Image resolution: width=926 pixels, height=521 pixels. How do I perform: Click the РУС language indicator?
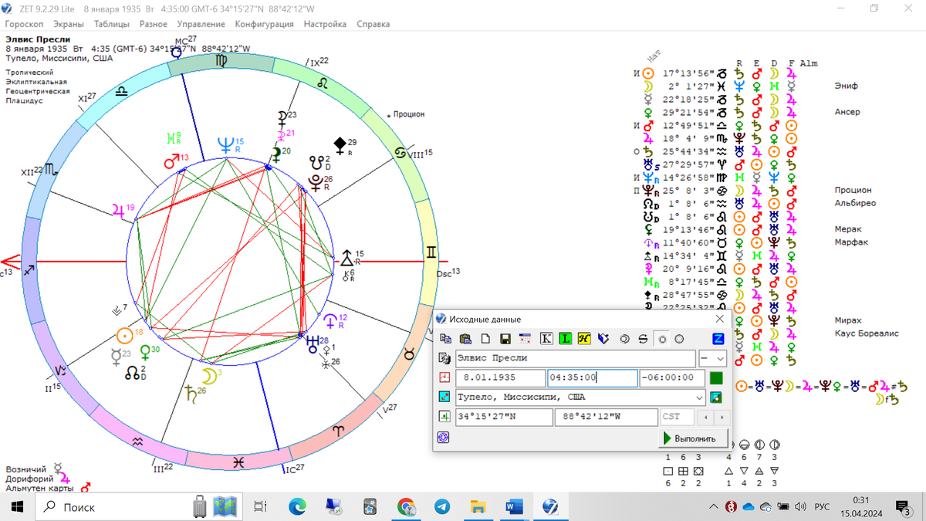822,507
